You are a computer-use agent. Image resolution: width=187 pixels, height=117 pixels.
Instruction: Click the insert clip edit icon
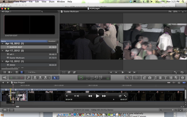pos(40,78)
